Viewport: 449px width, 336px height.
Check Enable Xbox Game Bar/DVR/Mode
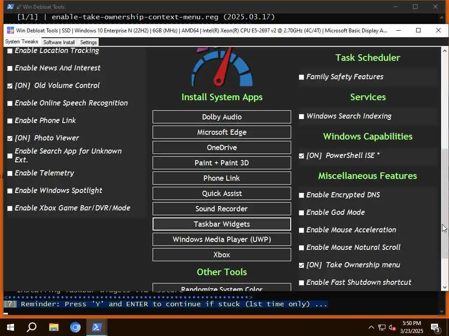click(10, 208)
